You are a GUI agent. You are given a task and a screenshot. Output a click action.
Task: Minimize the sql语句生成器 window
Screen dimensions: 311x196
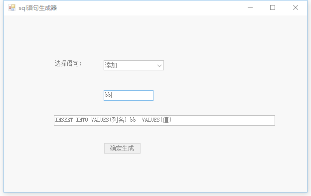pyautogui.click(x=250, y=8)
